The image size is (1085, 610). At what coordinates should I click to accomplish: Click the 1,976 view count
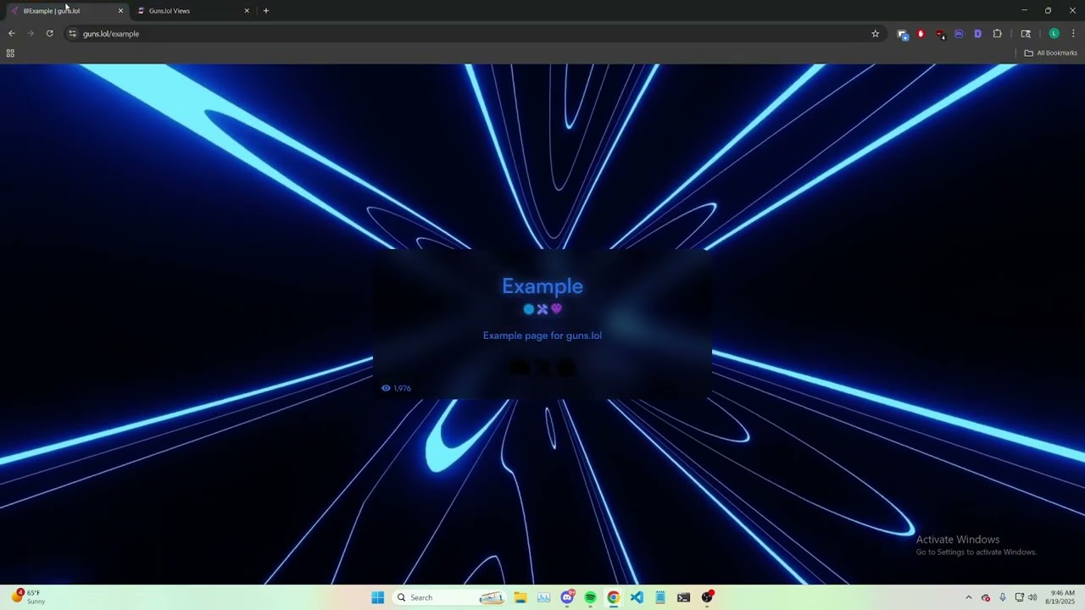403,388
